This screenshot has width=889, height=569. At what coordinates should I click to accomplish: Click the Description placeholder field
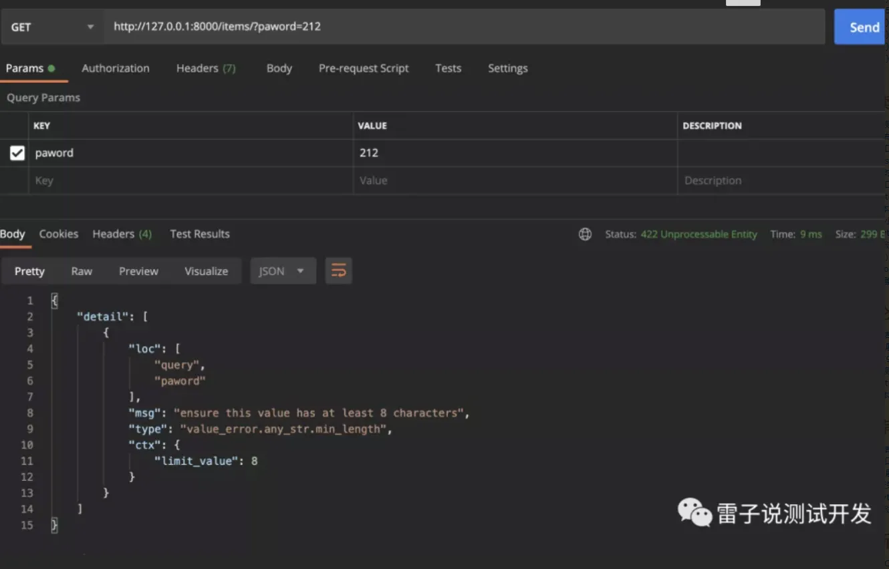coord(782,180)
